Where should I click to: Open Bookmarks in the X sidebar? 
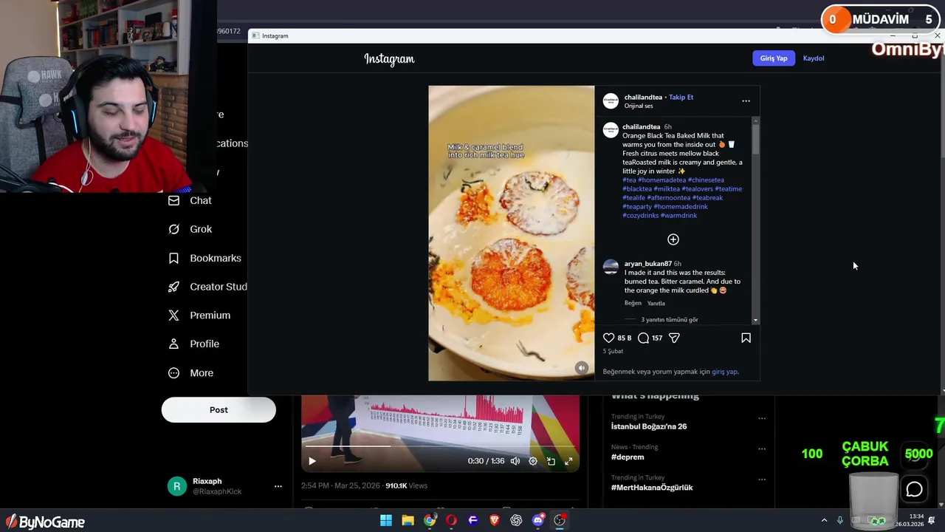click(x=205, y=258)
